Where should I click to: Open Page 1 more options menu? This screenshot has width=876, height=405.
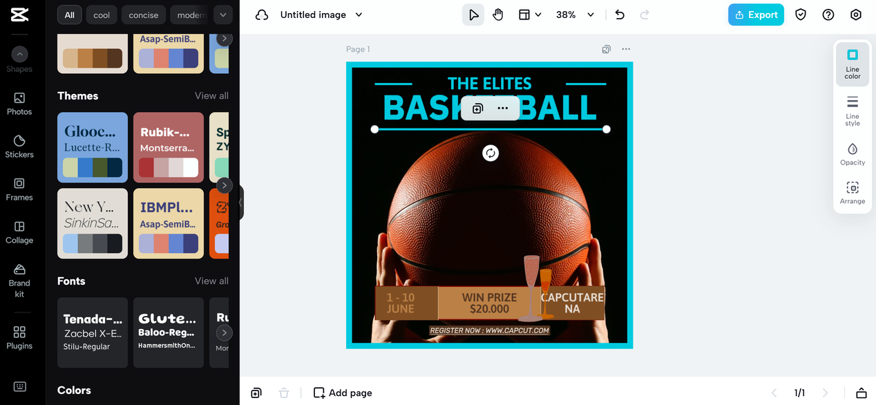[626, 49]
